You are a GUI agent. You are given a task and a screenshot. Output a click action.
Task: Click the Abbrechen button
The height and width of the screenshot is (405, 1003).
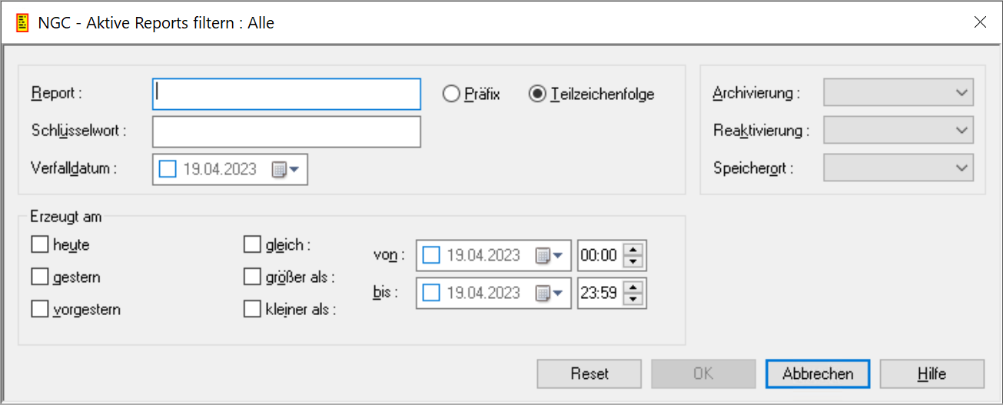(818, 374)
